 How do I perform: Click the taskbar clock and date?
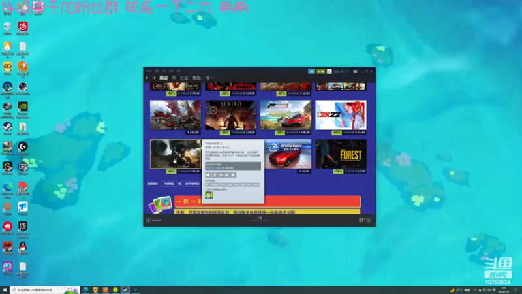click(x=503, y=290)
